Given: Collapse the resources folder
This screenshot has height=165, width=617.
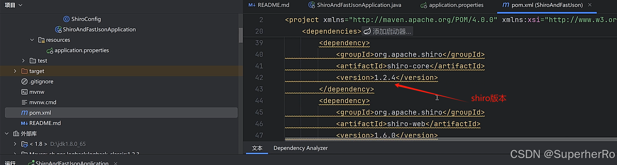Looking at the screenshot, I should tap(32, 40).
